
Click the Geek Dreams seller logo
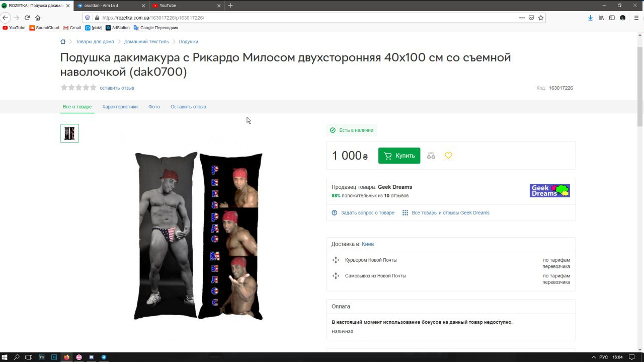pos(549,190)
